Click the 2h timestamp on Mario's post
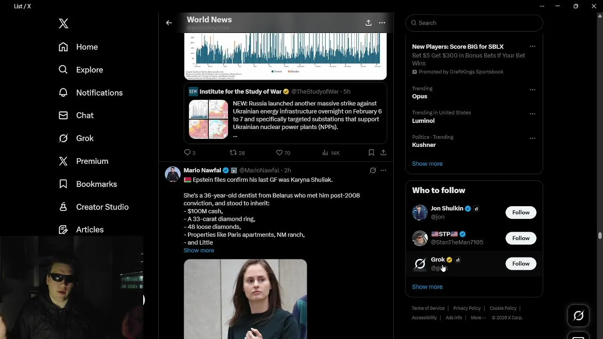 [x=287, y=170]
